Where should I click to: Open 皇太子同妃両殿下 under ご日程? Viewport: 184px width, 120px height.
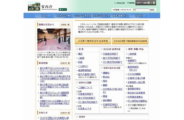point(87,98)
